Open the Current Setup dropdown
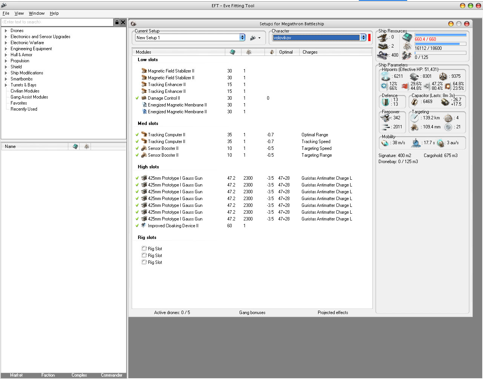This screenshot has width=483, height=379. pyautogui.click(x=242, y=38)
